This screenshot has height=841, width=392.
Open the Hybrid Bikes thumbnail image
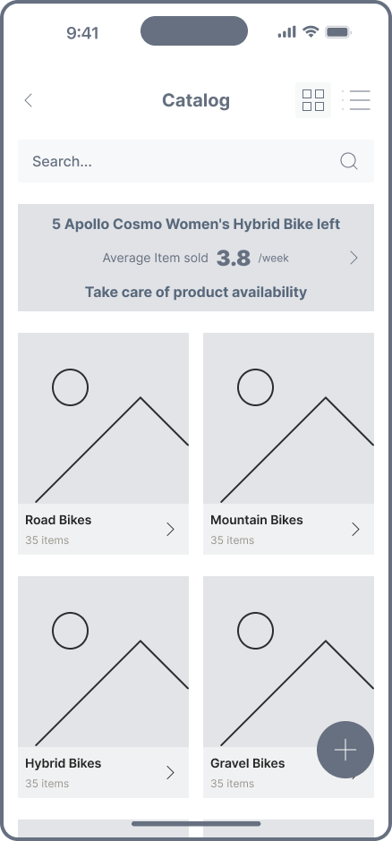pos(104,662)
